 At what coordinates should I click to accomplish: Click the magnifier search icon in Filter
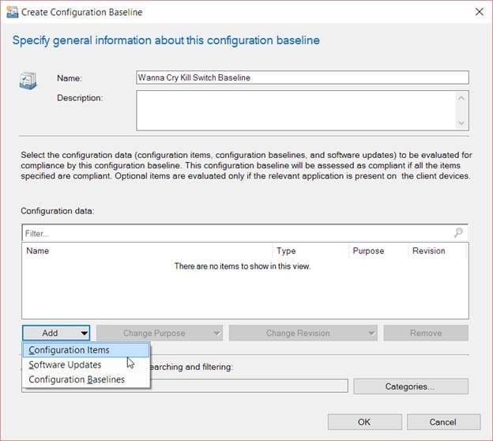tap(458, 233)
